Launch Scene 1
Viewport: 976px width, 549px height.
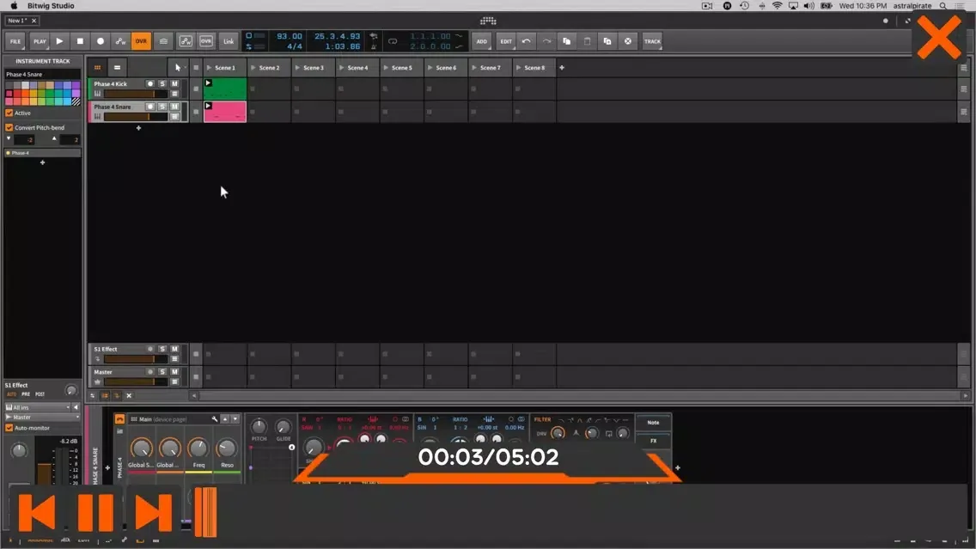(x=209, y=67)
